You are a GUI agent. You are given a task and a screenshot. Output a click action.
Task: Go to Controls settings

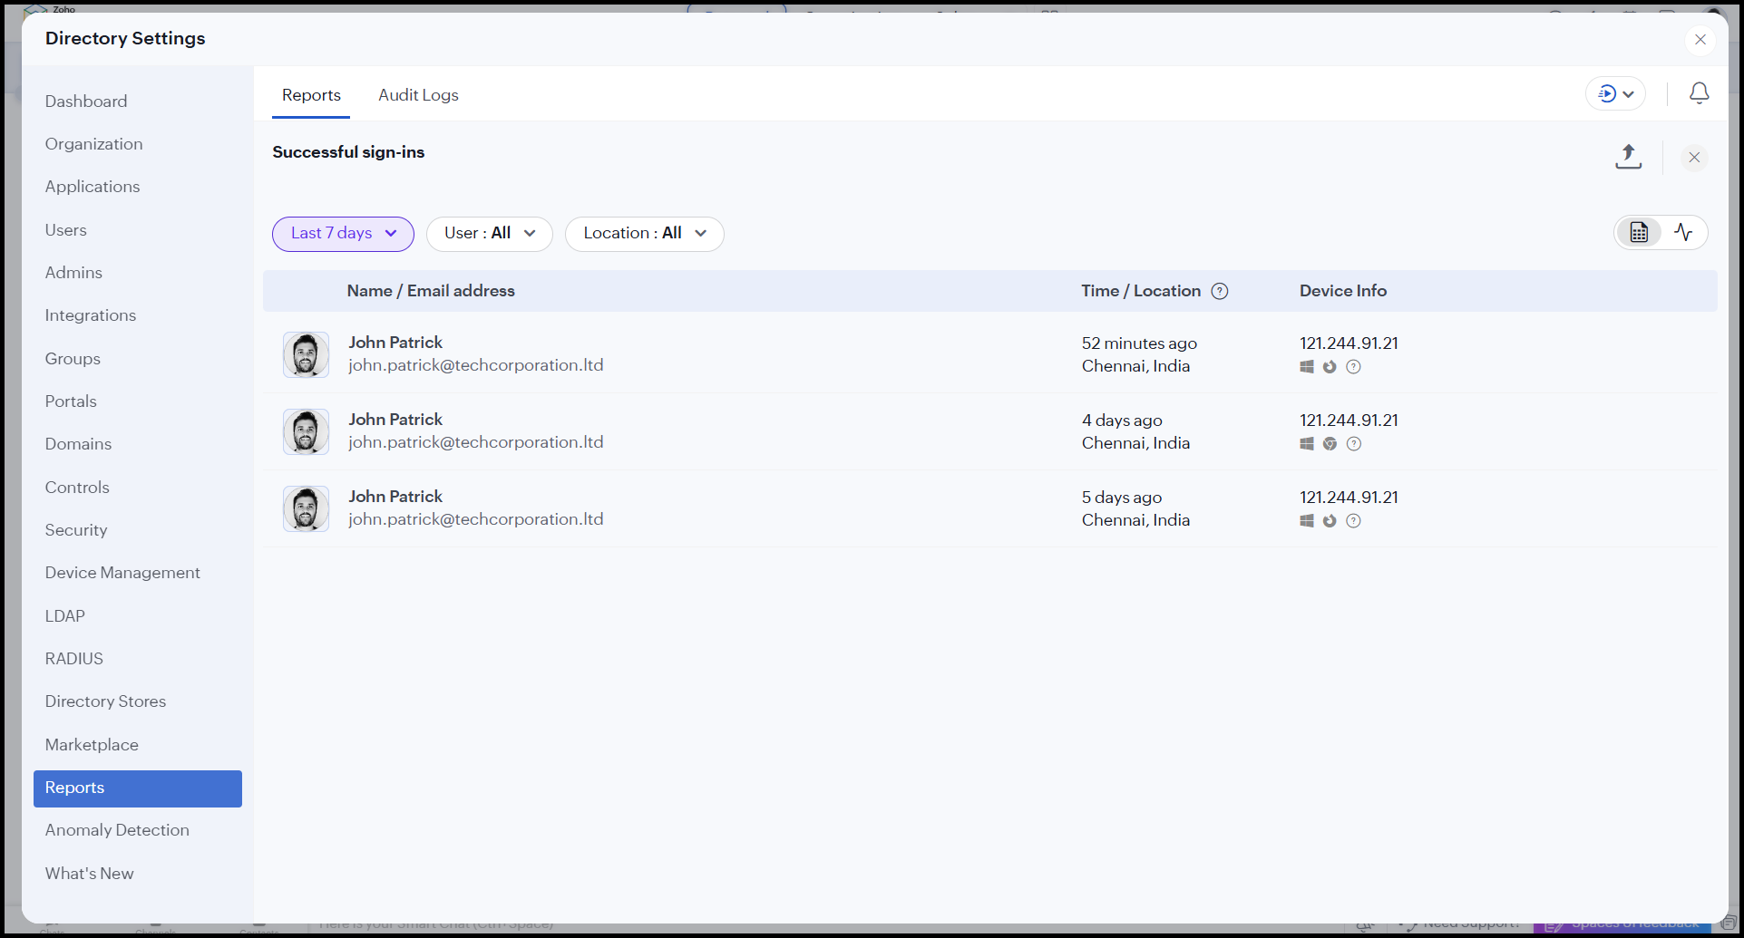tap(77, 488)
